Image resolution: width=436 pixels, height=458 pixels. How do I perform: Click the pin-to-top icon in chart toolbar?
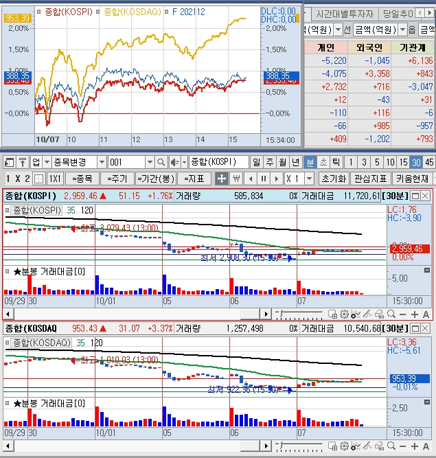pyautogui.click(x=23, y=162)
